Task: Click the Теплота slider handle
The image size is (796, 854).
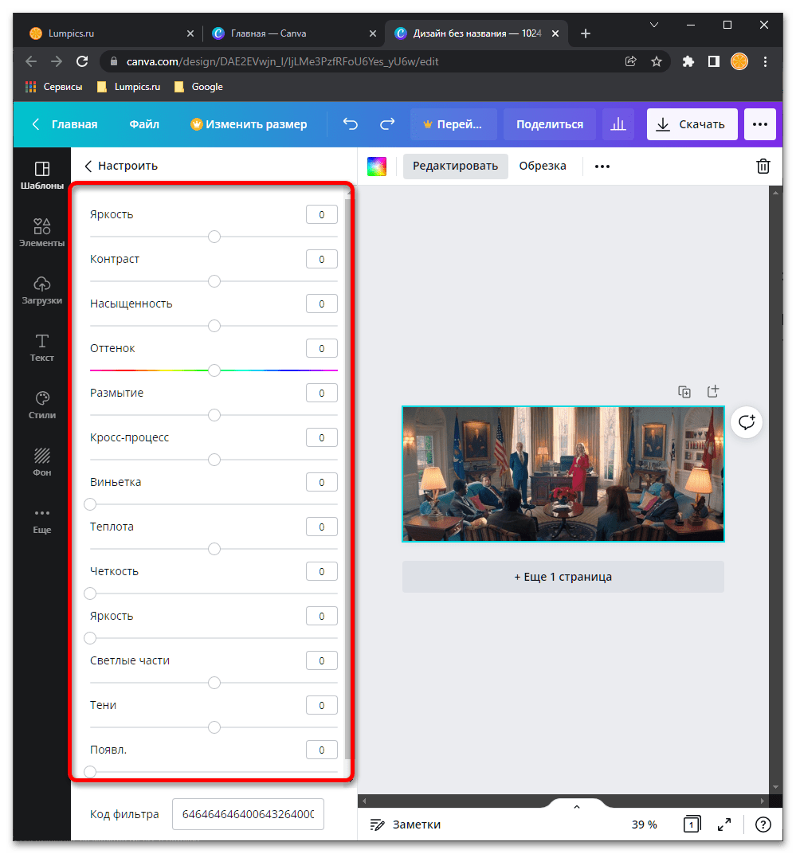Action: click(214, 549)
